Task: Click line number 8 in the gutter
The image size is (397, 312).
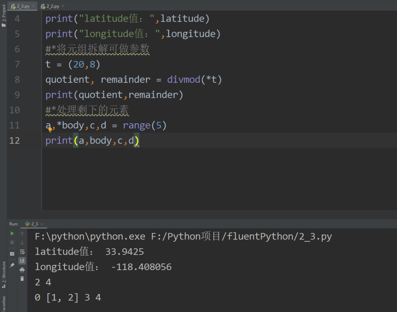Action: point(17,79)
